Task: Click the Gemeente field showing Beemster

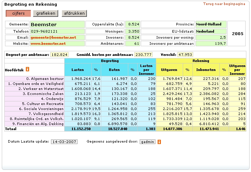Action: point(57,25)
